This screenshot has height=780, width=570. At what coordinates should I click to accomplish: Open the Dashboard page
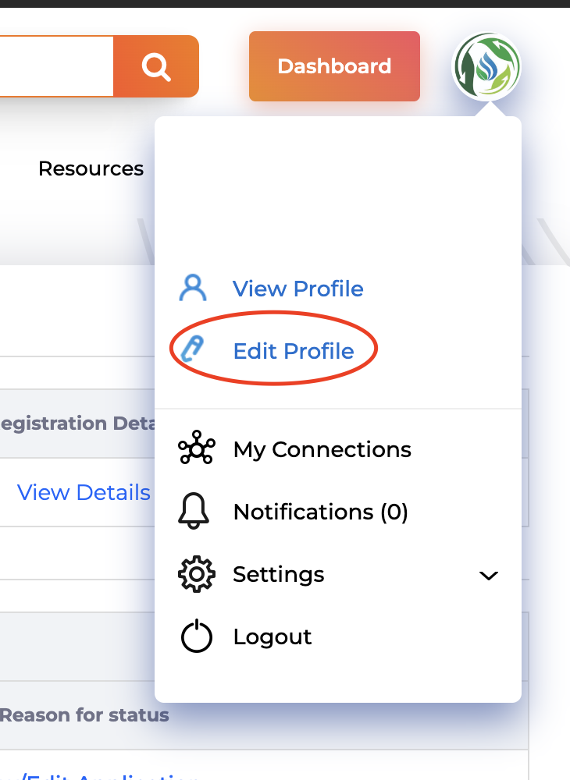coord(334,67)
